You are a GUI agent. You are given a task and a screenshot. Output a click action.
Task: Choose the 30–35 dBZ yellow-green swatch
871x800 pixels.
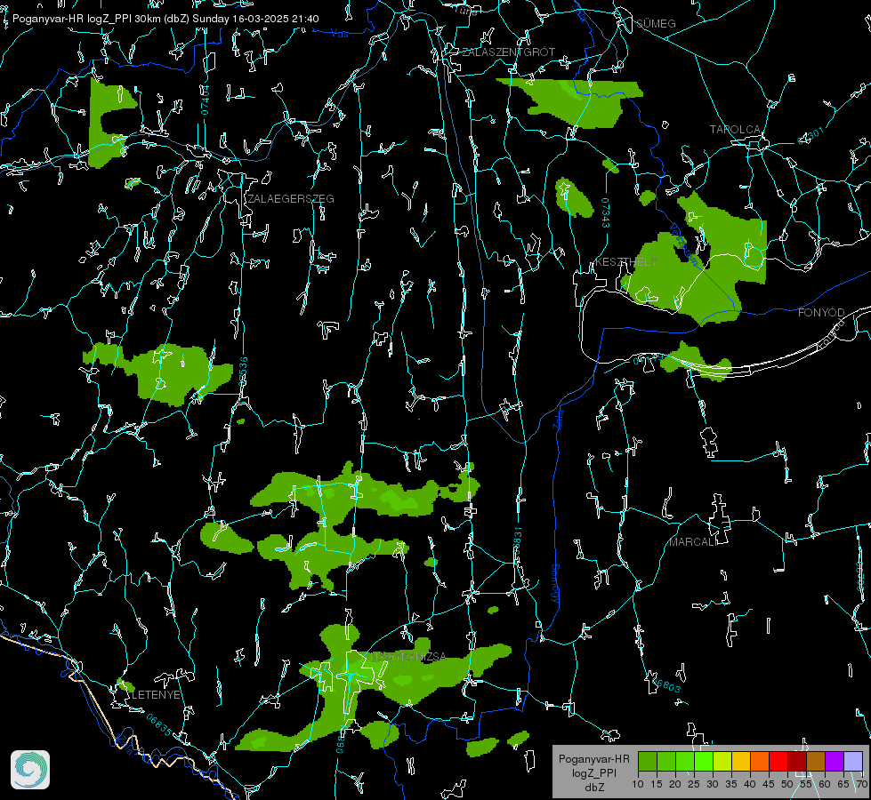pos(722,761)
